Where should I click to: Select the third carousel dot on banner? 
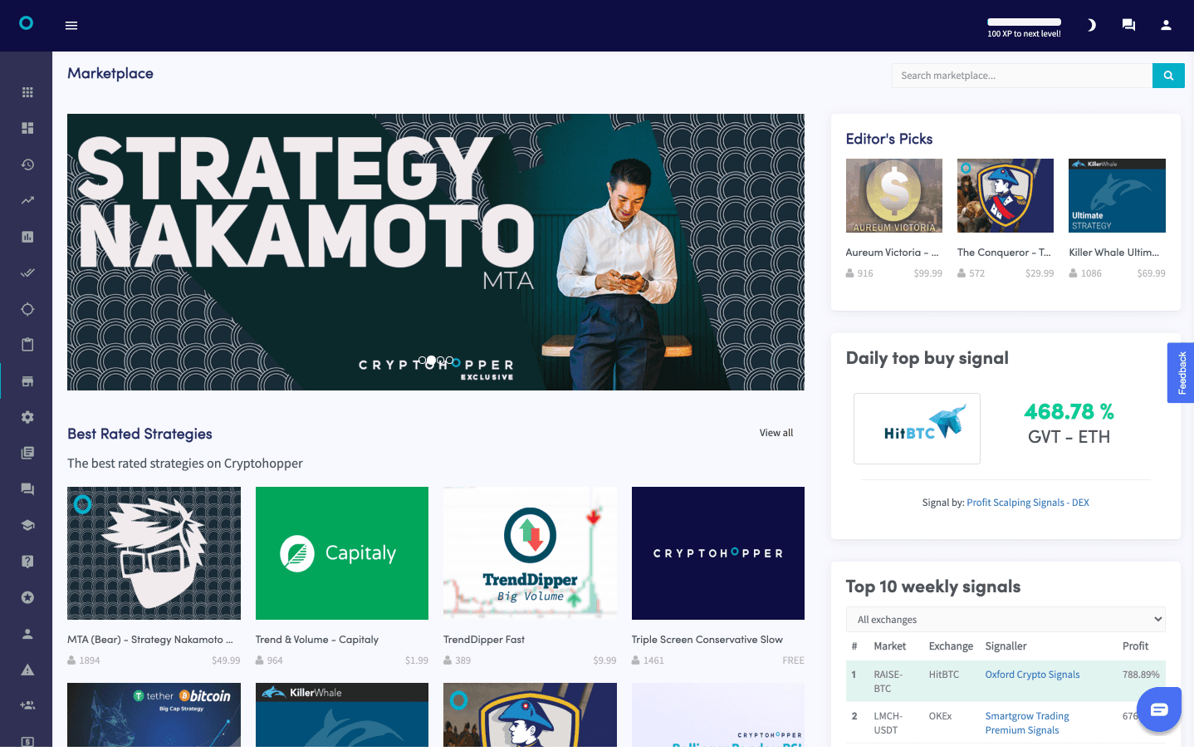click(440, 361)
